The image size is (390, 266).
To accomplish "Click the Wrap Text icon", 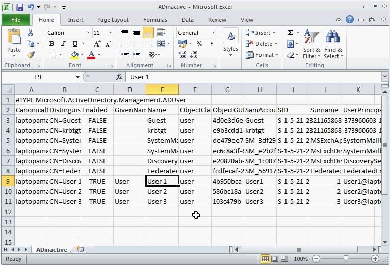I will click(x=161, y=33).
